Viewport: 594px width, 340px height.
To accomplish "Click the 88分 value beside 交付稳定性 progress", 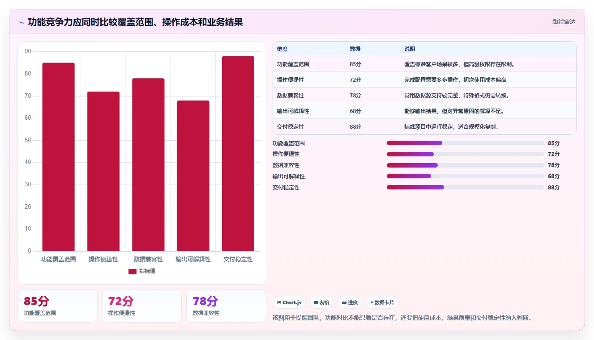I will click(x=554, y=187).
